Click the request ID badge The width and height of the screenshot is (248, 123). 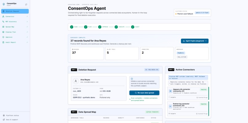(152, 70)
